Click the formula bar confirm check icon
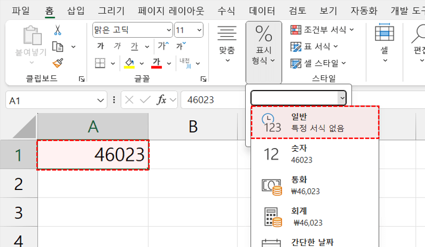 tap(145, 100)
